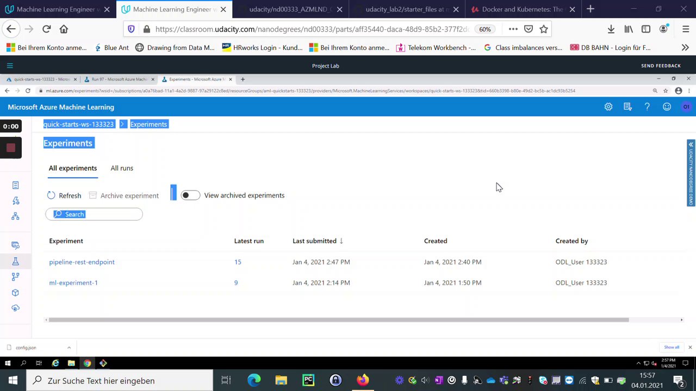Click the horizontal scrollbar under the experiments table
This screenshot has height=391, width=696.
tap(338, 320)
